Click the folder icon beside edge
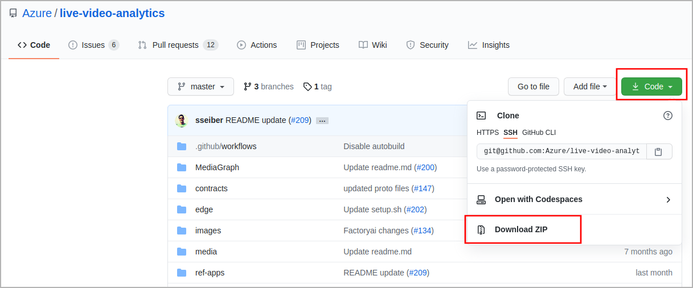 pos(182,209)
